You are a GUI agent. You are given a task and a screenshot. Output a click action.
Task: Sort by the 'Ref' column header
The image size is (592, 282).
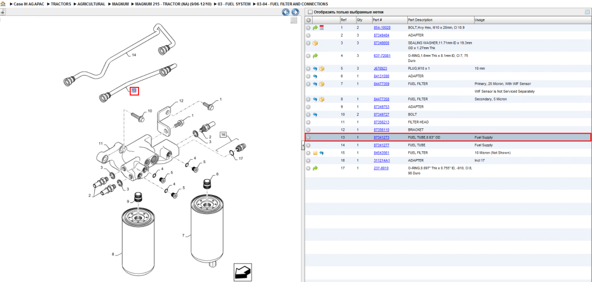[x=348, y=20]
